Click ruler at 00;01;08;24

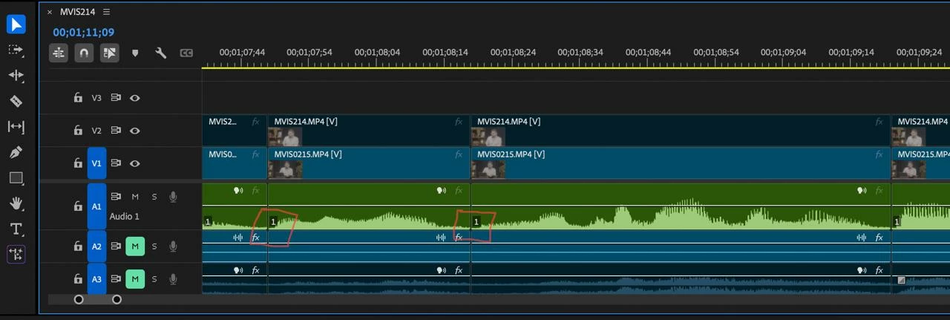514,53
